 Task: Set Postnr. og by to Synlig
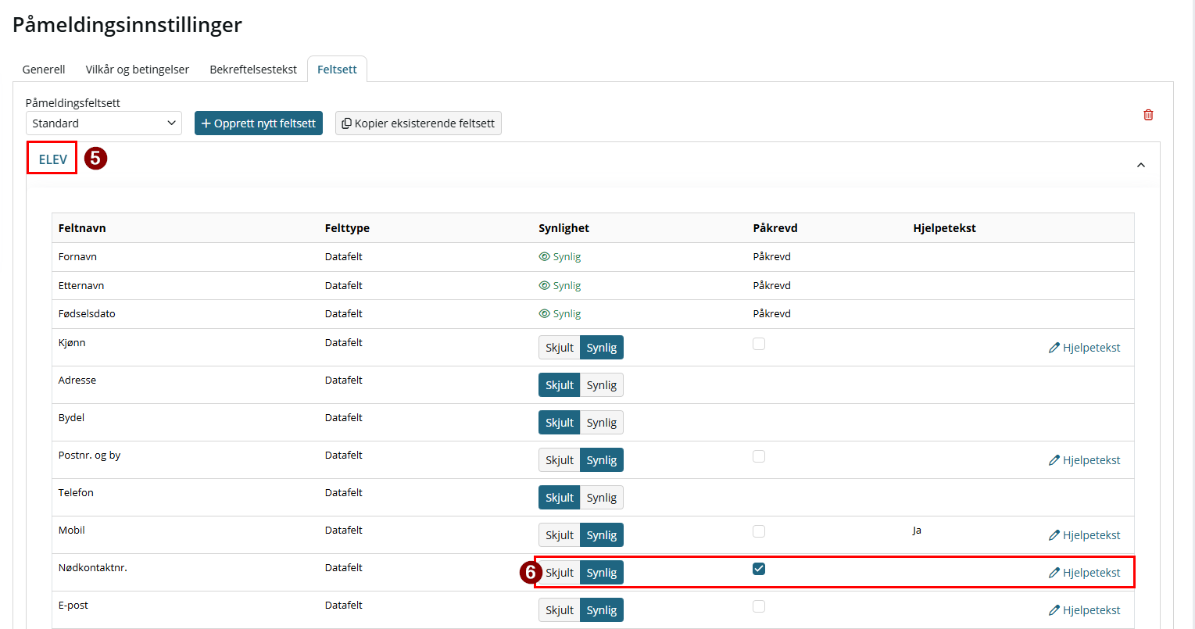602,460
